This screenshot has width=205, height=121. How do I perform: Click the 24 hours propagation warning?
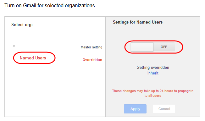pyautogui.click(x=153, y=93)
